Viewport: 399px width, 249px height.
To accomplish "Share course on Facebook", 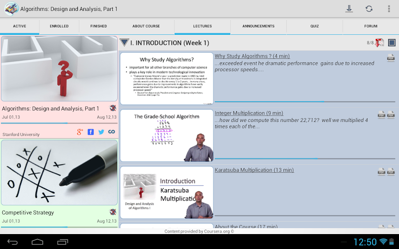I will [x=91, y=132].
